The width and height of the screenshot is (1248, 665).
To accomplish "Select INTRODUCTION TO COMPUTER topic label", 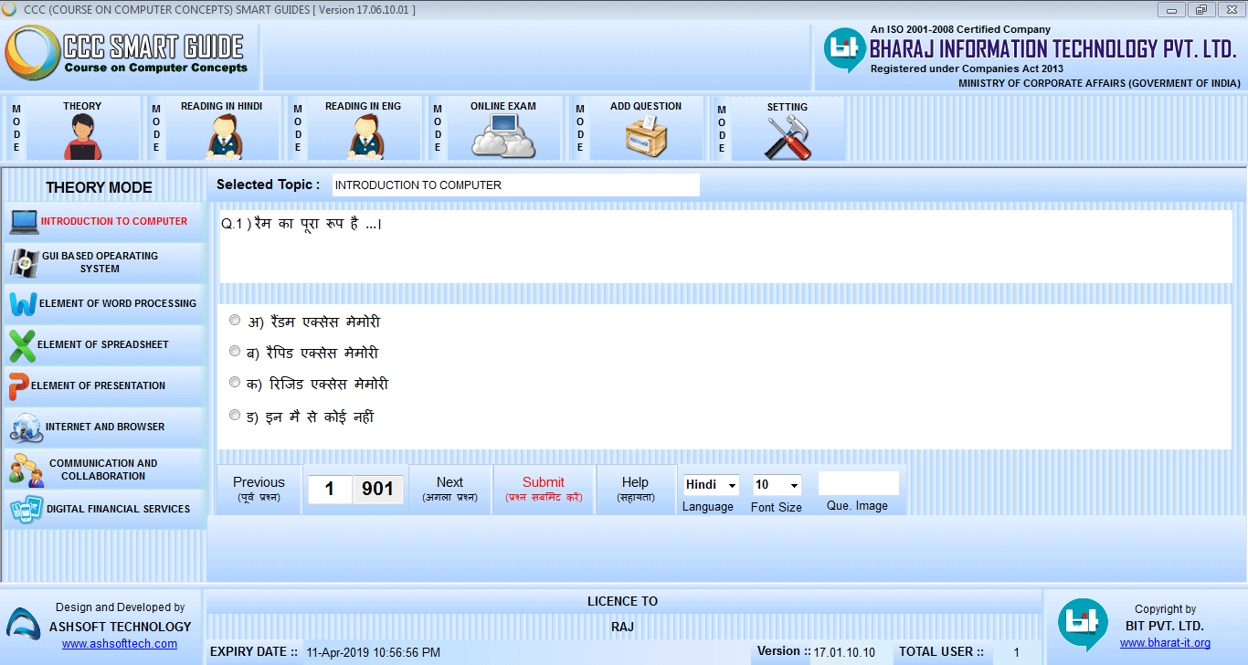I will [x=114, y=221].
